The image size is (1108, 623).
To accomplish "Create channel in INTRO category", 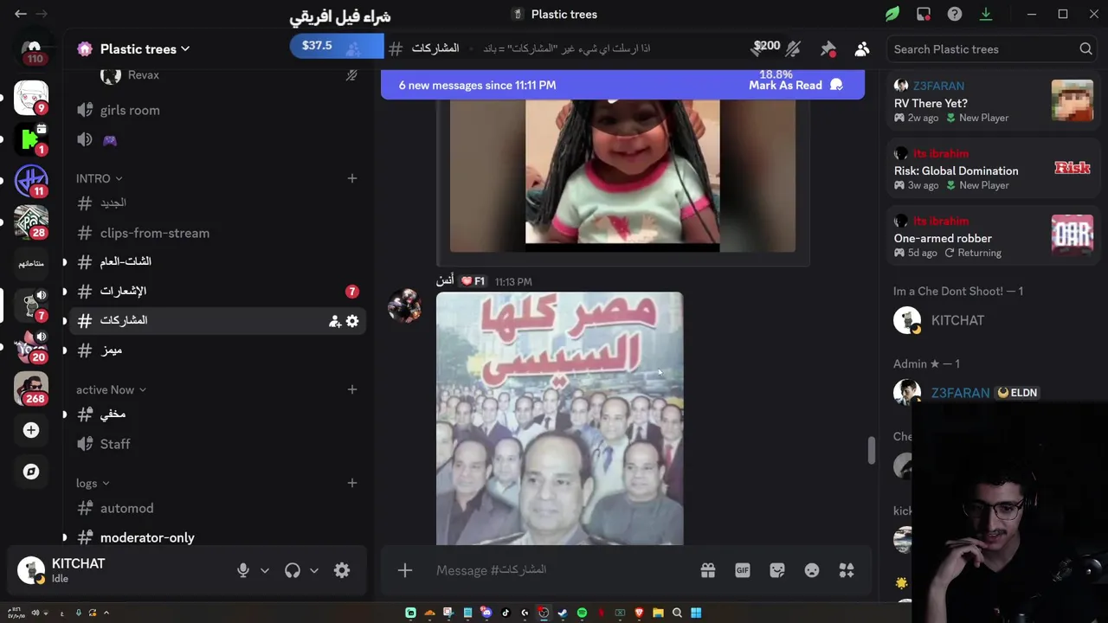I will pyautogui.click(x=352, y=178).
